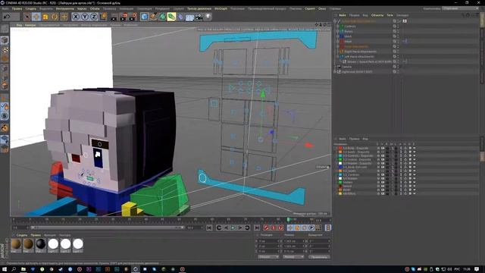Open the purple deformer objects icon
The image size is (485, 273).
point(180,17)
